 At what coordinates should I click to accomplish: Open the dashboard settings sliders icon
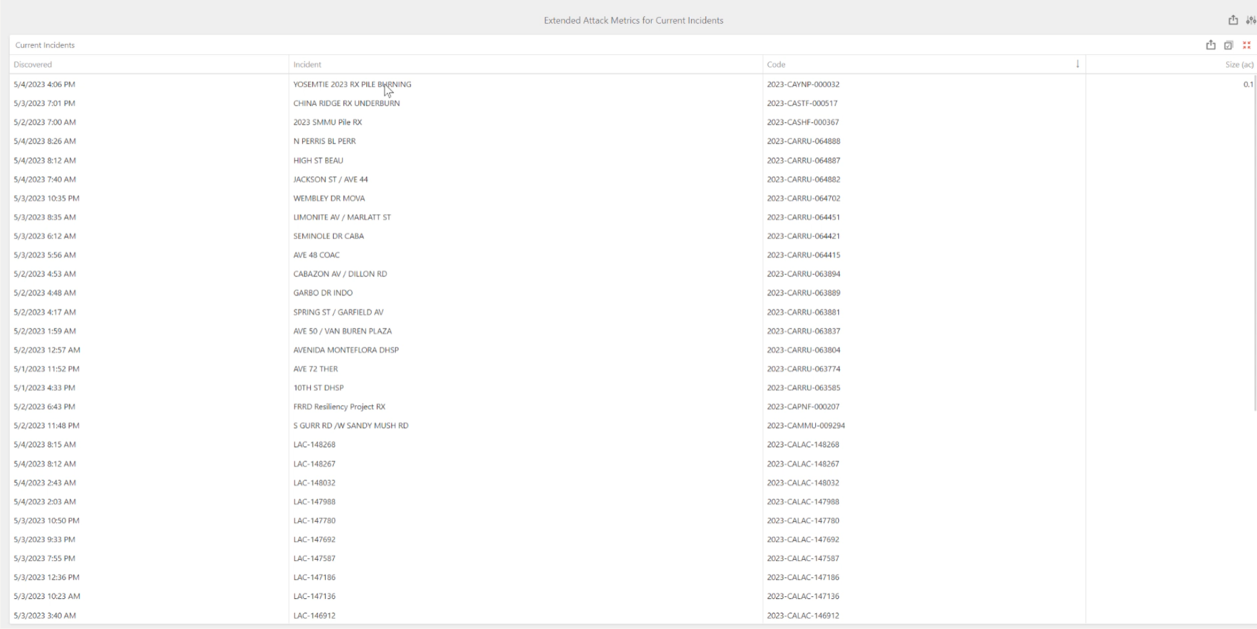1251,20
